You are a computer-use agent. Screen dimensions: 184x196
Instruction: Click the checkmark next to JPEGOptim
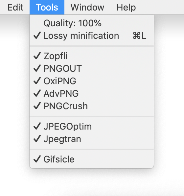tap(37, 126)
